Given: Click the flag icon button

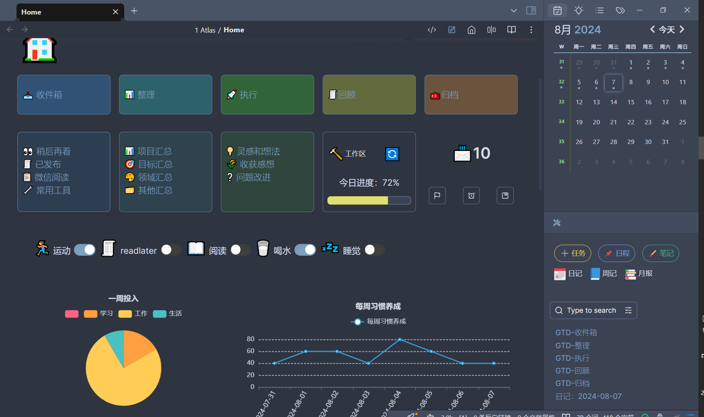Looking at the screenshot, I should (x=437, y=196).
